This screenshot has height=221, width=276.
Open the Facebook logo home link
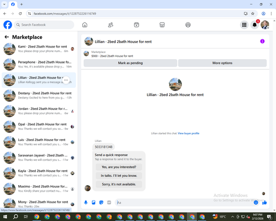(8, 25)
